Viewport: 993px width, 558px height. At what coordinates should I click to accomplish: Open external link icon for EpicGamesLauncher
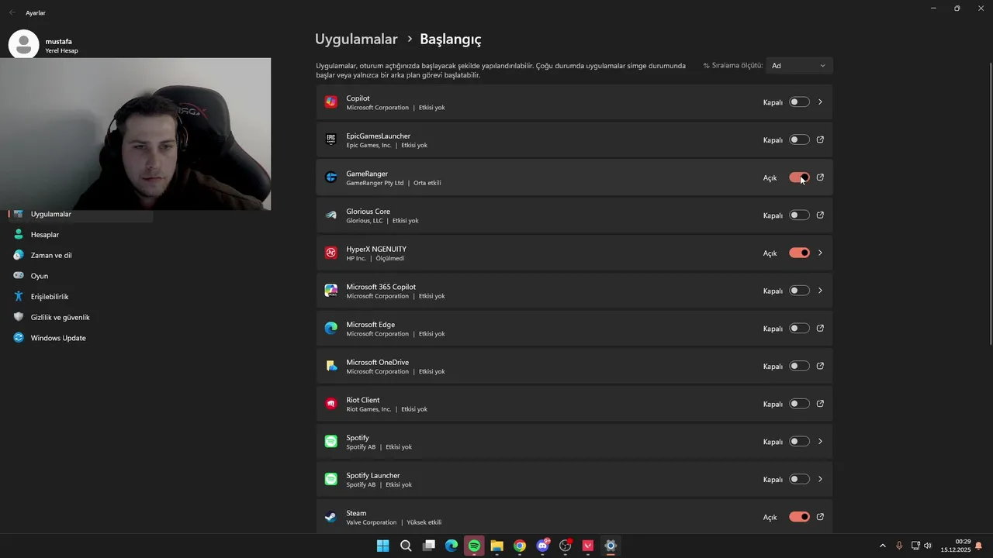pyautogui.click(x=820, y=139)
